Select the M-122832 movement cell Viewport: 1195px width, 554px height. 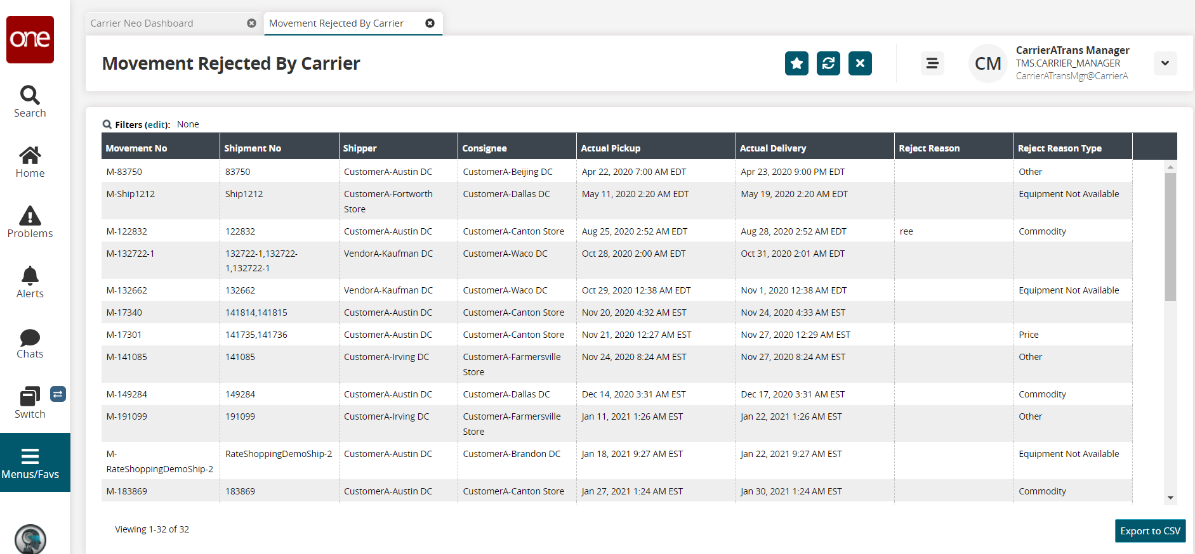pyautogui.click(x=161, y=231)
